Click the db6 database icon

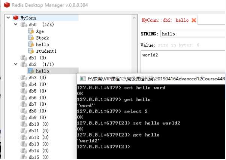24,98
